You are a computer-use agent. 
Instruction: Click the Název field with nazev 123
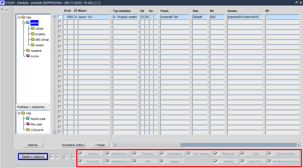(x=94, y=17)
